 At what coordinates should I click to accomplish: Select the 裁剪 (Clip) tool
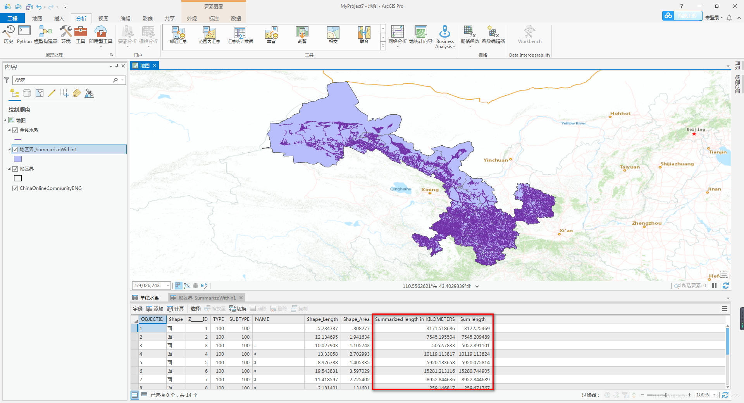(302, 35)
